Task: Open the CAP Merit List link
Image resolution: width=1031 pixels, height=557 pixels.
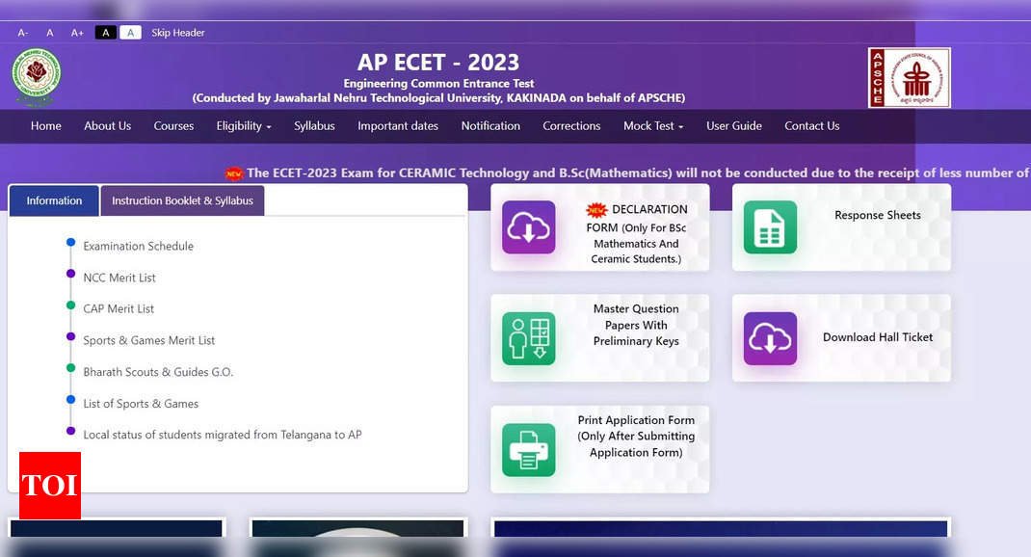Action: pyautogui.click(x=119, y=308)
